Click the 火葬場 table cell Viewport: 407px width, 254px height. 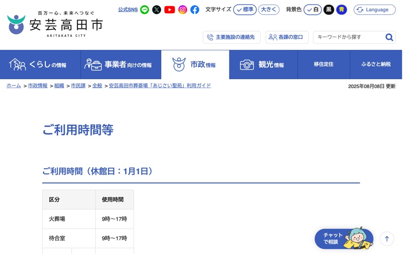coord(69,219)
